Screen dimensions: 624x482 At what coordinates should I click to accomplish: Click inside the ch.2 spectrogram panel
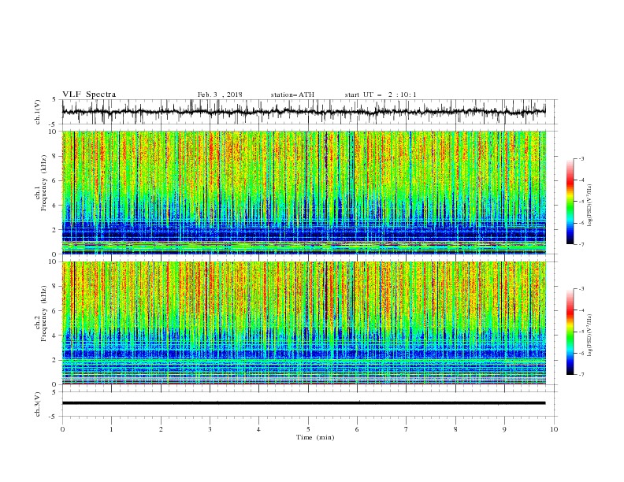303,323
